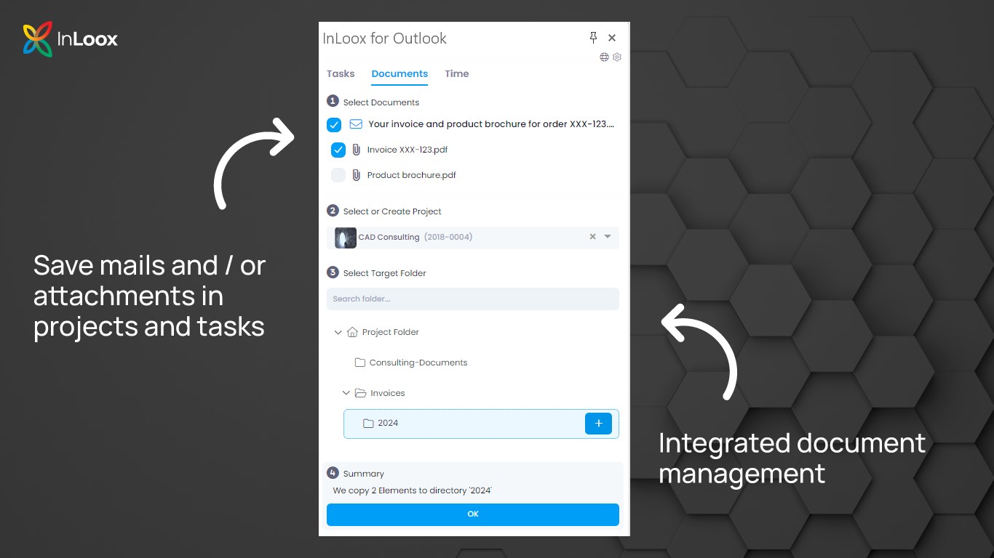
Task: Click CAD Consulting project name
Action: [389, 237]
